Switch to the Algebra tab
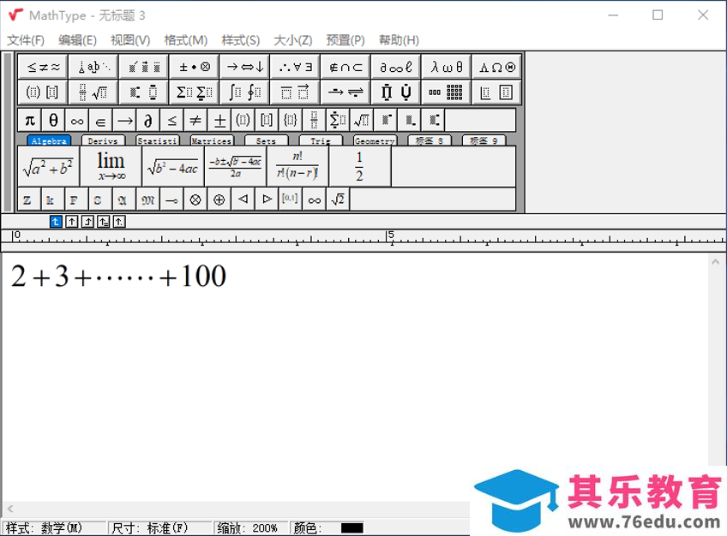 (x=49, y=140)
